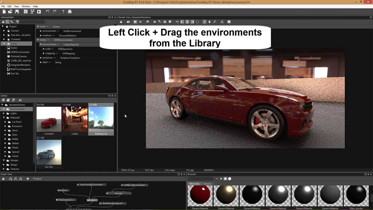Select the Sun Sky environment thumbnail
Image resolution: width=373 pixels, height=210 pixels.
tap(49, 152)
